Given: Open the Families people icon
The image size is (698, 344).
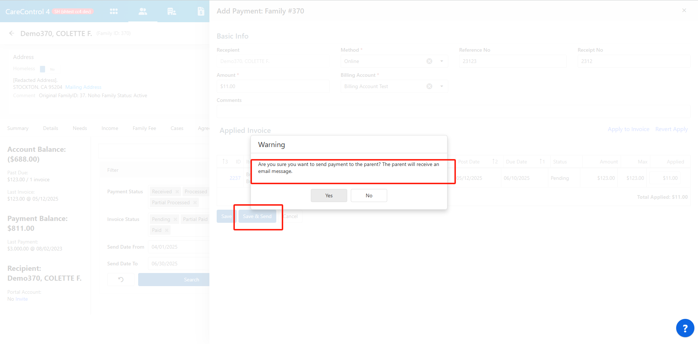Looking at the screenshot, I should [143, 11].
